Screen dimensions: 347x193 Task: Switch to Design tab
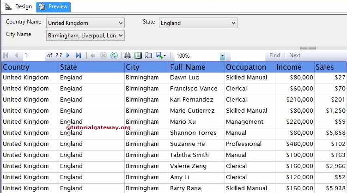[19, 6]
